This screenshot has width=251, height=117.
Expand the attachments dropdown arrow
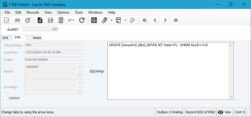pyautogui.click(x=111, y=20)
